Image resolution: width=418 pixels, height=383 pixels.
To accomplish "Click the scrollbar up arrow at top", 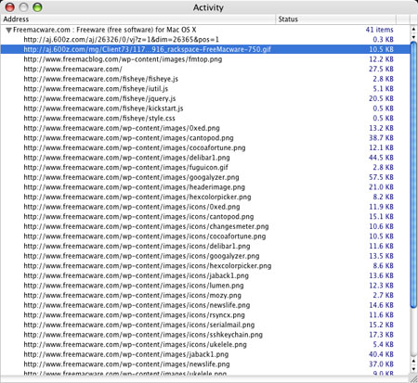I will (413, 29).
